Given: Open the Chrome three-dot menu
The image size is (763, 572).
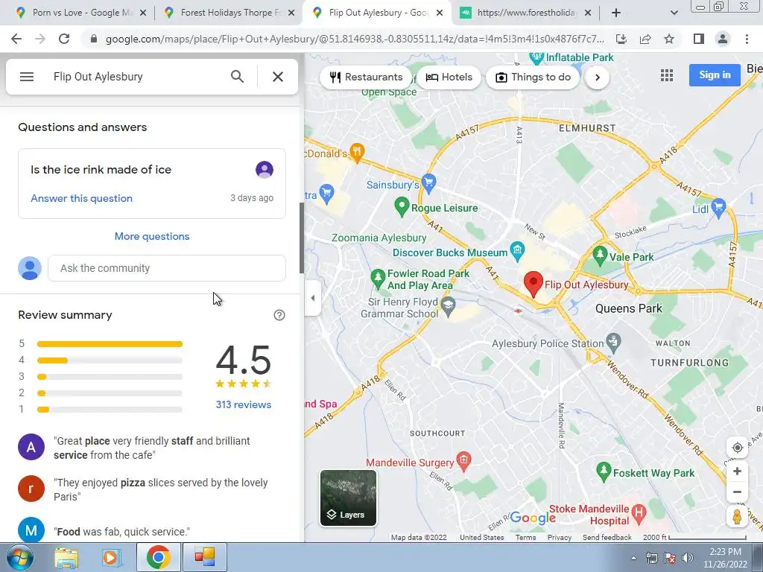Looking at the screenshot, I should [747, 39].
